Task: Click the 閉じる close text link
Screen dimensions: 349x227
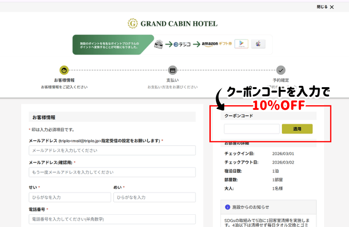Action: [x=321, y=7]
